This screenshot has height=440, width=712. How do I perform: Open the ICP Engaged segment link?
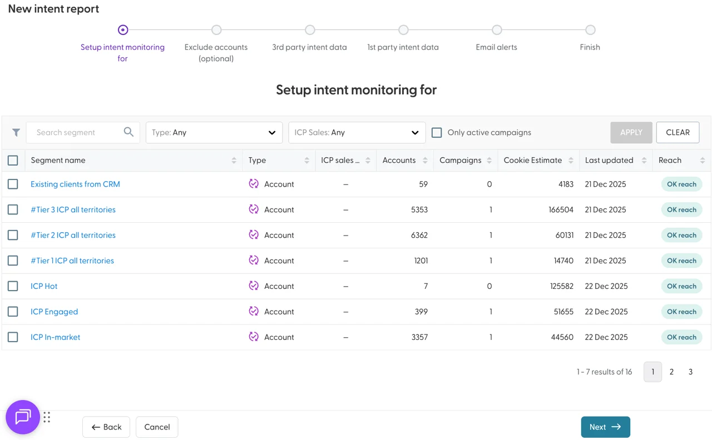point(54,312)
